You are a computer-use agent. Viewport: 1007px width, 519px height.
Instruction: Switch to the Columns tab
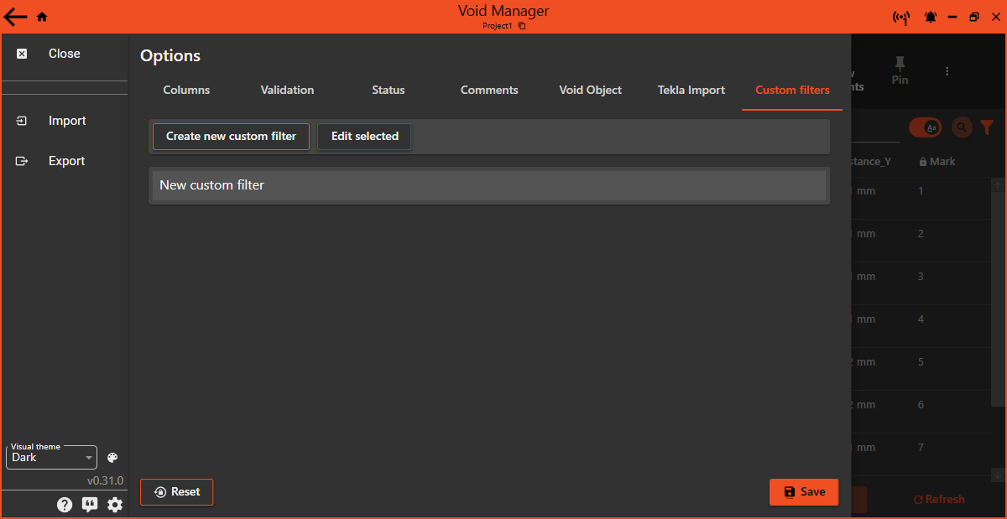coord(185,90)
